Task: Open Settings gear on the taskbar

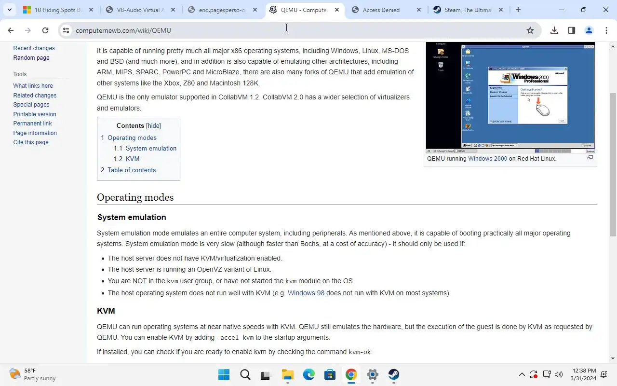Action: [373, 374]
